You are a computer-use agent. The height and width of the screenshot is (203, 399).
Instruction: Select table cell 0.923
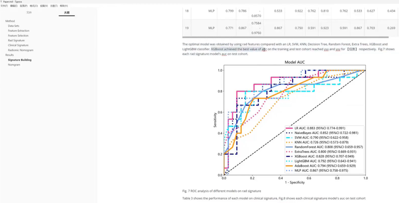[324, 28]
